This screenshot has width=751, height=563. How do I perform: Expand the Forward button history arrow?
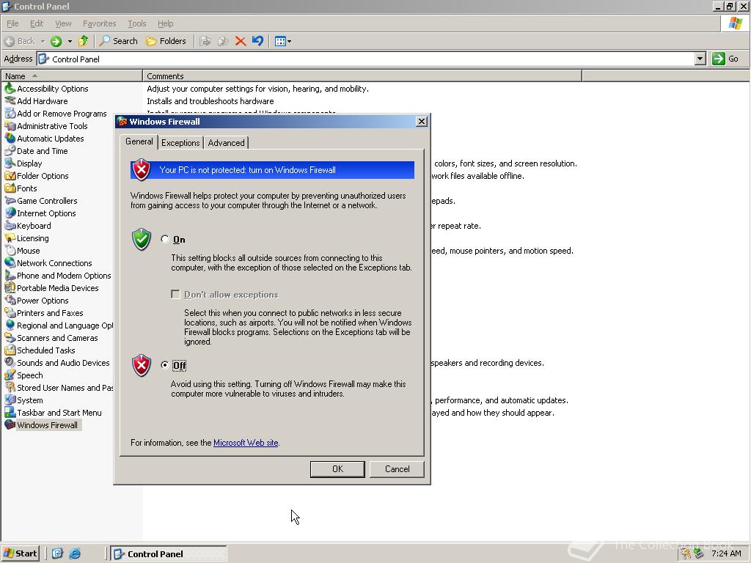(70, 41)
